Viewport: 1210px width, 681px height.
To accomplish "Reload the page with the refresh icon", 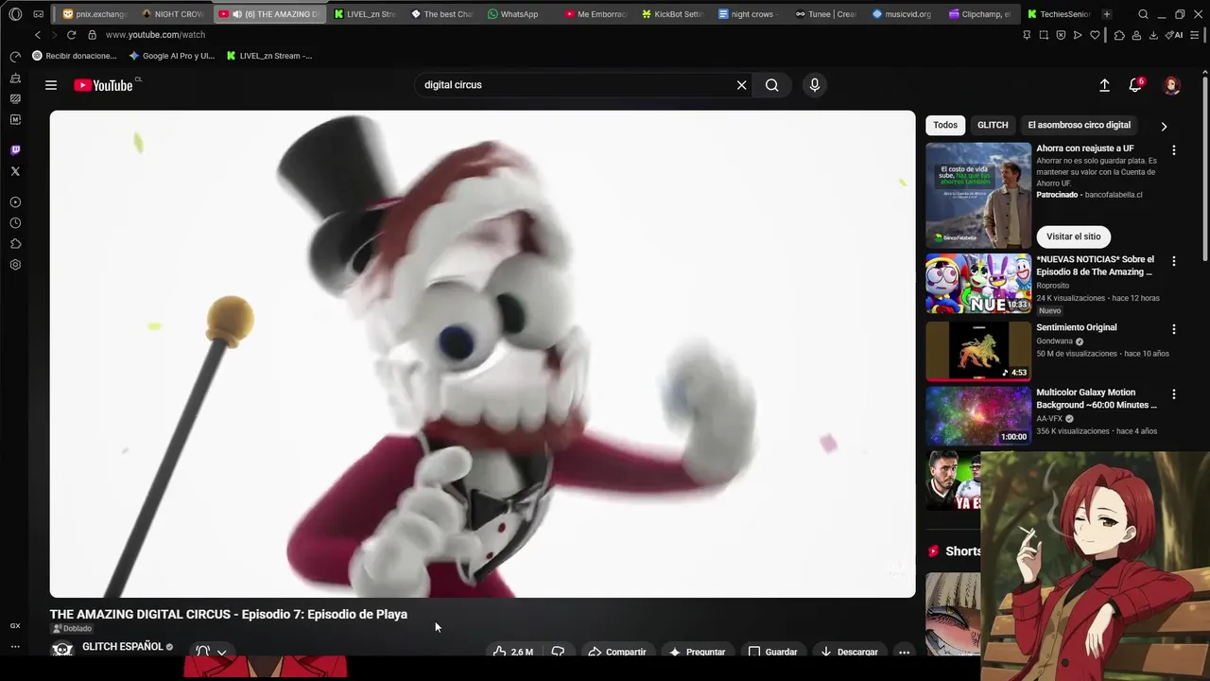I will (x=71, y=35).
